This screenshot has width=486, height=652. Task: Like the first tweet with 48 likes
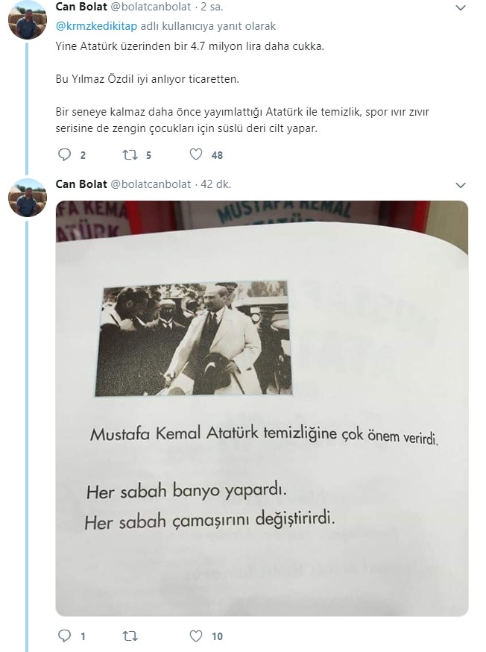[195, 154]
